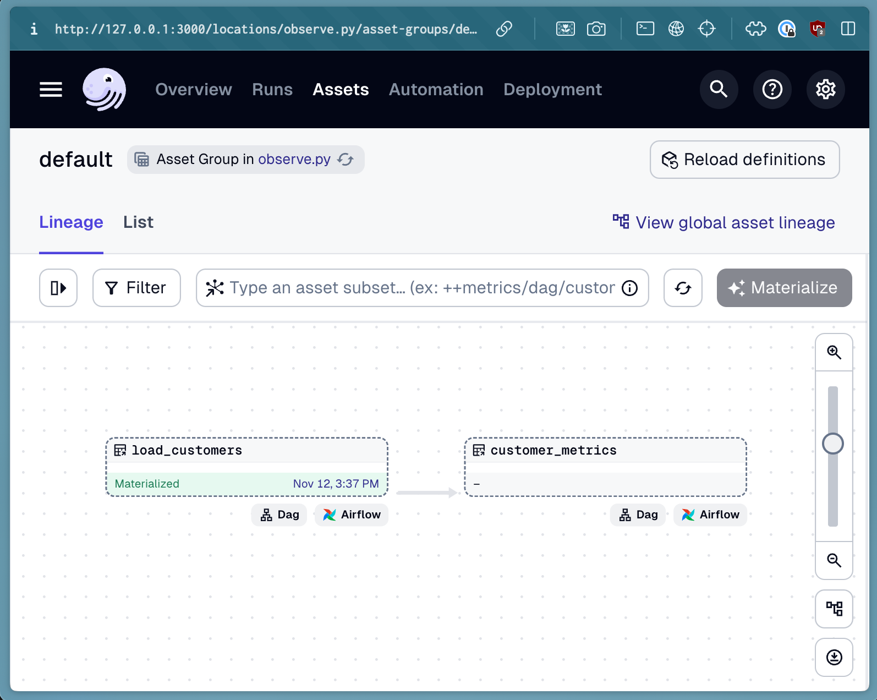The height and width of the screenshot is (700, 877).
Task: Open the Automation page
Action: [x=436, y=89]
